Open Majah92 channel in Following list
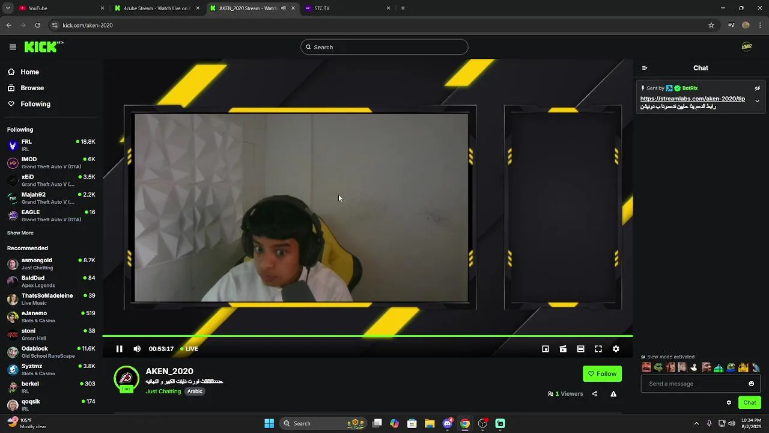The image size is (769, 433). pyautogui.click(x=51, y=198)
